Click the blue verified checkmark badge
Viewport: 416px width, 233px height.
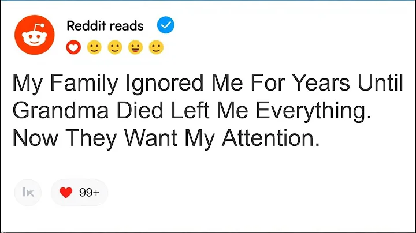pyautogui.click(x=165, y=25)
